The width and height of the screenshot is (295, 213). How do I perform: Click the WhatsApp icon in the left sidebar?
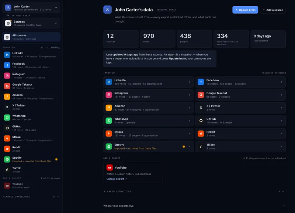coord(7,118)
